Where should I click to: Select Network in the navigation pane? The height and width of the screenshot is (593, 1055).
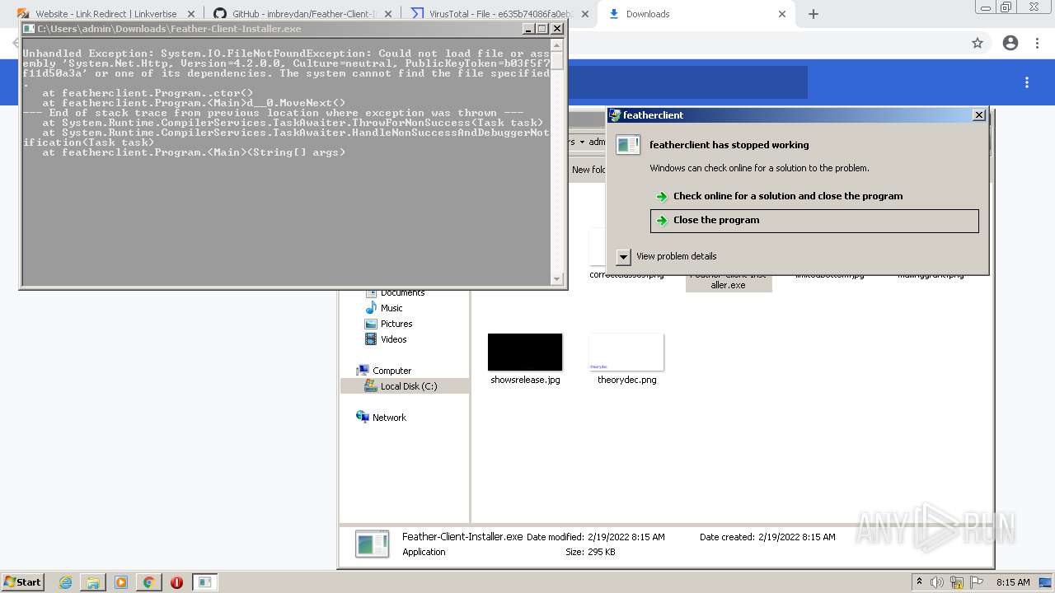389,418
